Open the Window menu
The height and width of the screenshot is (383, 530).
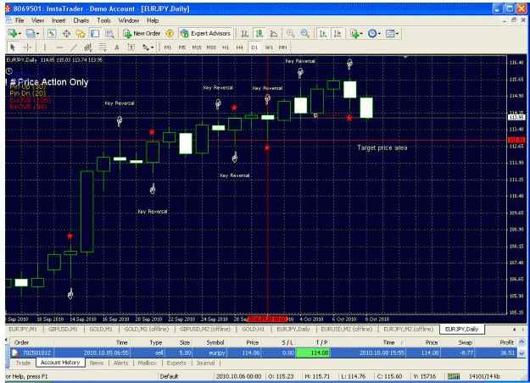(x=128, y=20)
